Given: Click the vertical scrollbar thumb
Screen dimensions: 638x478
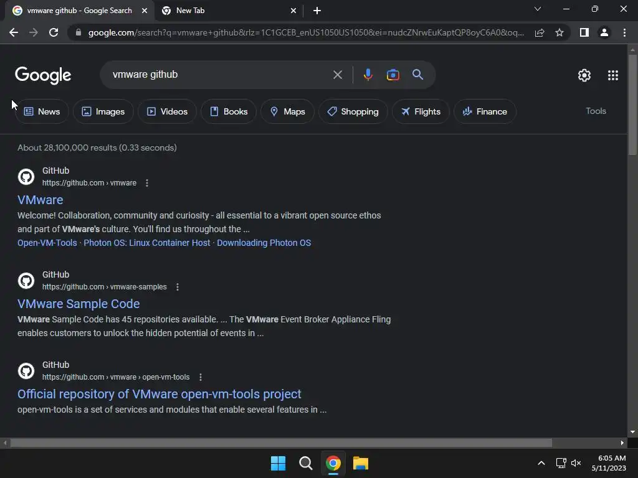Looking at the screenshot, I should tap(632, 104).
